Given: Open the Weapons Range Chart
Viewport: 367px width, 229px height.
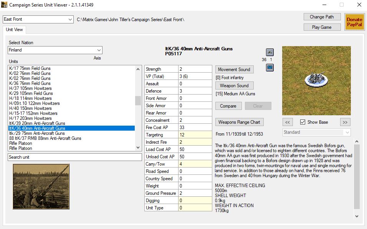Looking at the screenshot, I should click(x=239, y=122).
